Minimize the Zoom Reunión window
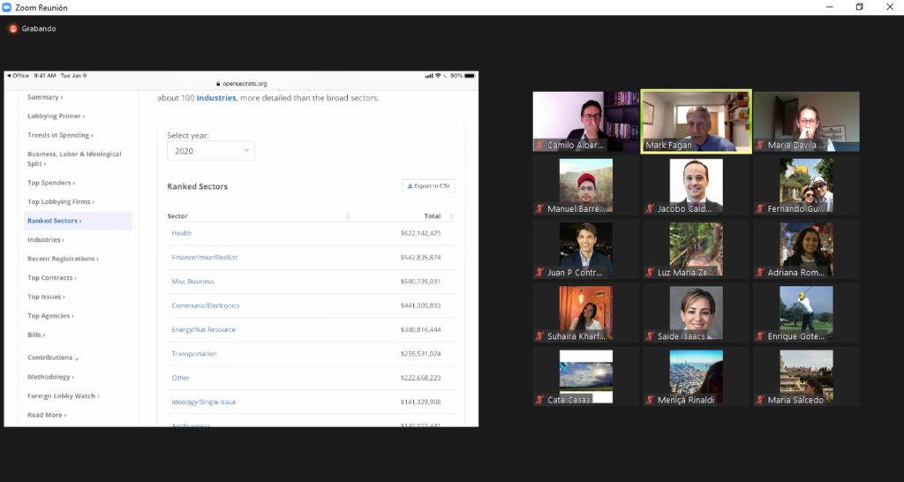Screen dimensions: 904x482 pyautogui.click(x=830, y=7)
